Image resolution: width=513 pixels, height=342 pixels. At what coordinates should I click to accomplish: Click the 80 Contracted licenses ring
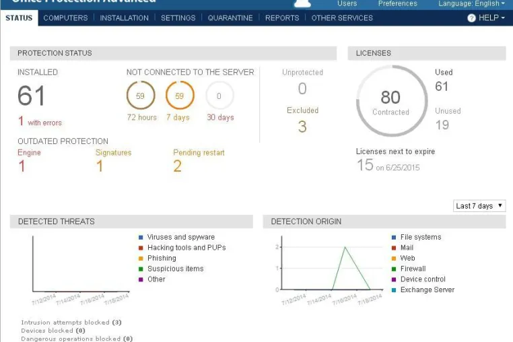tap(392, 101)
